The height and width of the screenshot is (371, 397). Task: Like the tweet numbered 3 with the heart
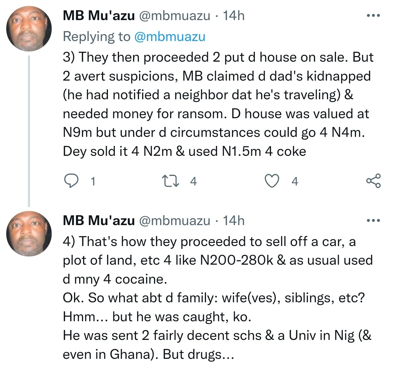tap(272, 181)
